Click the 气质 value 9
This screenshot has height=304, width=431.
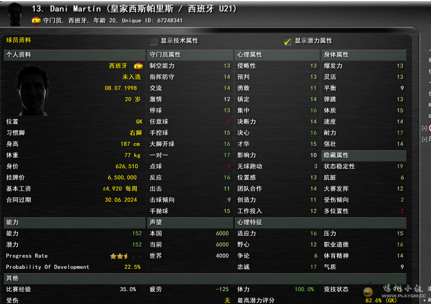(x=402, y=267)
